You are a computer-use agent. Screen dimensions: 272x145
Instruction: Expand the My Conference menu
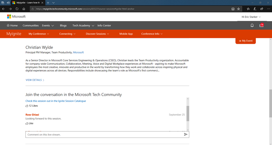pyautogui.click(x=39, y=34)
